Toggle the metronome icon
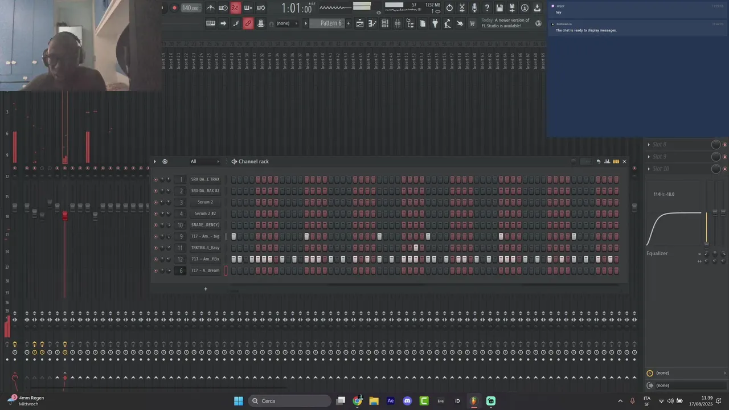Image resolution: width=729 pixels, height=410 pixels. pyautogui.click(x=211, y=8)
